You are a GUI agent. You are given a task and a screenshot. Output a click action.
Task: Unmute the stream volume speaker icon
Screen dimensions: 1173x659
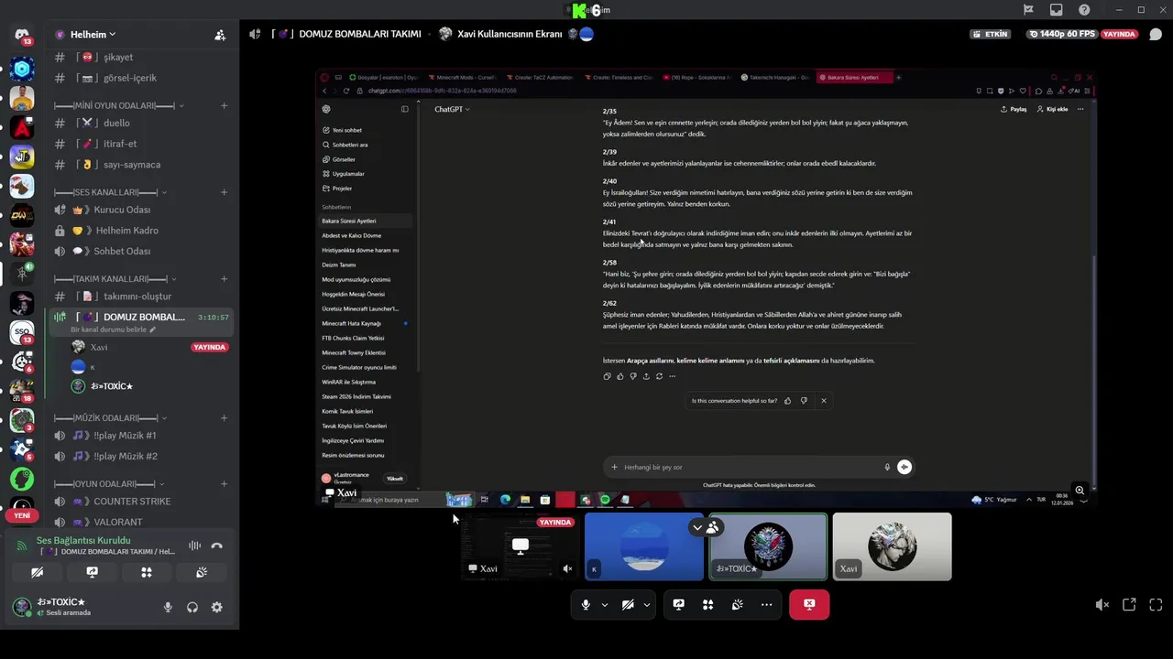1102,605
